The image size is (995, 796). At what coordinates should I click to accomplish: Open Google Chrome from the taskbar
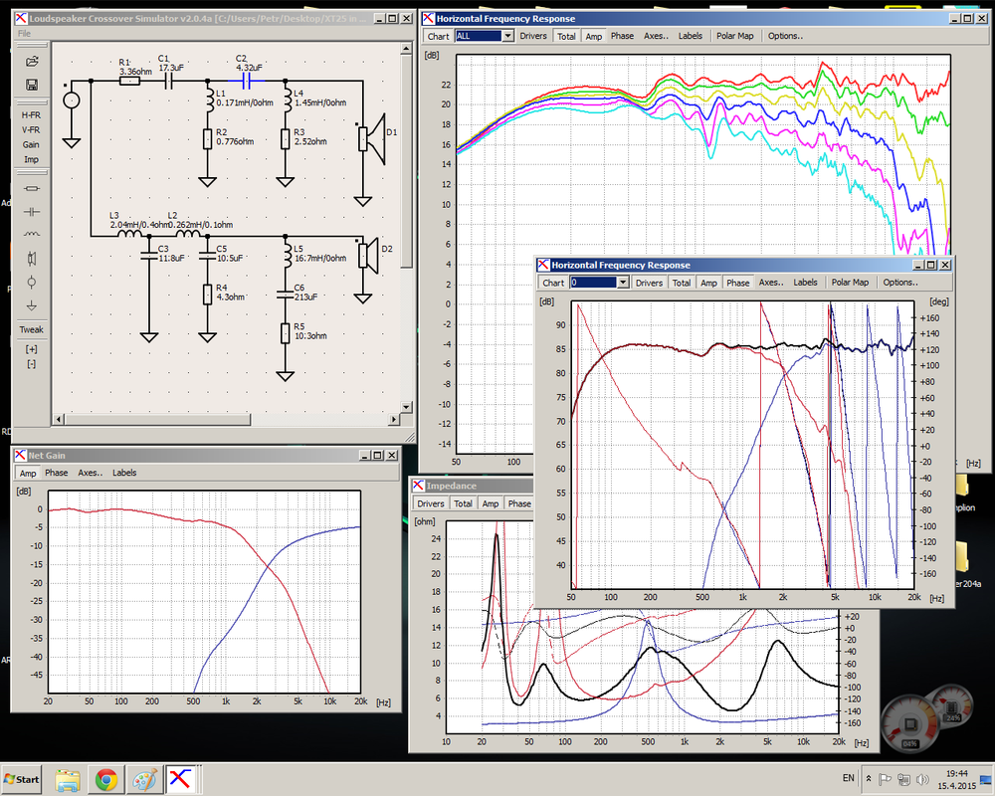pyautogui.click(x=106, y=779)
